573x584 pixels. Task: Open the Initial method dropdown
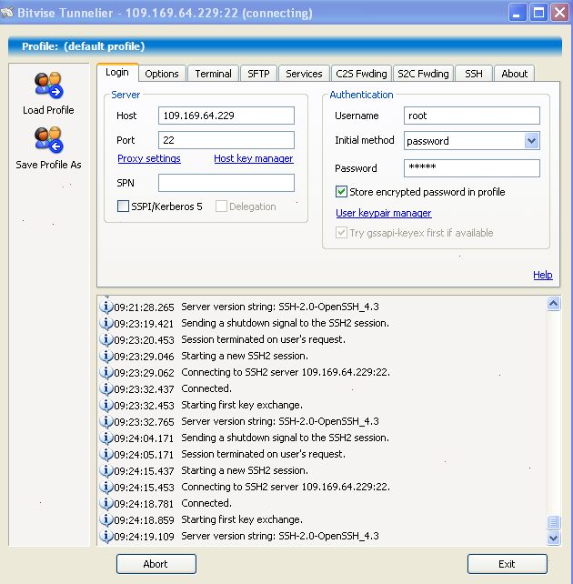[x=532, y=141]
